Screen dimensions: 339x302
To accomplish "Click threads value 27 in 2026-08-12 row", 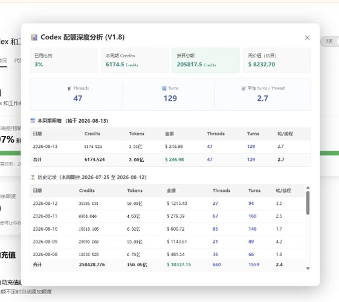I will pos(215,204).
